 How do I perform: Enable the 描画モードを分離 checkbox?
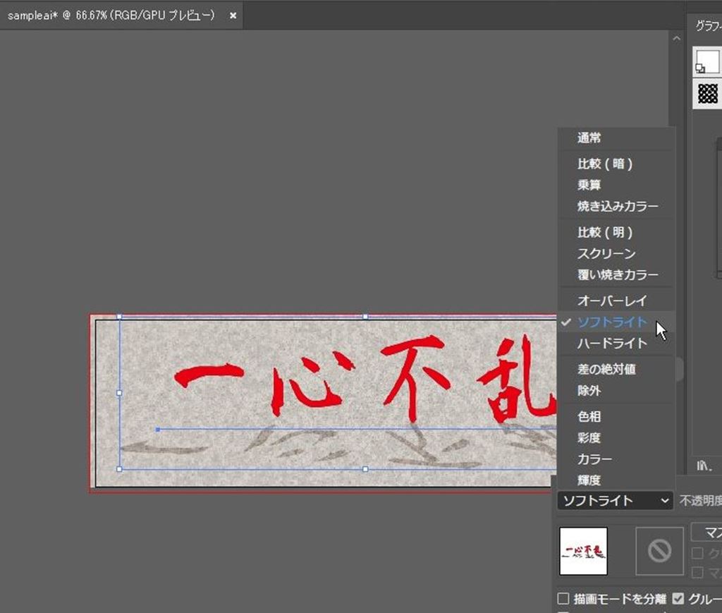click(563, 599)
